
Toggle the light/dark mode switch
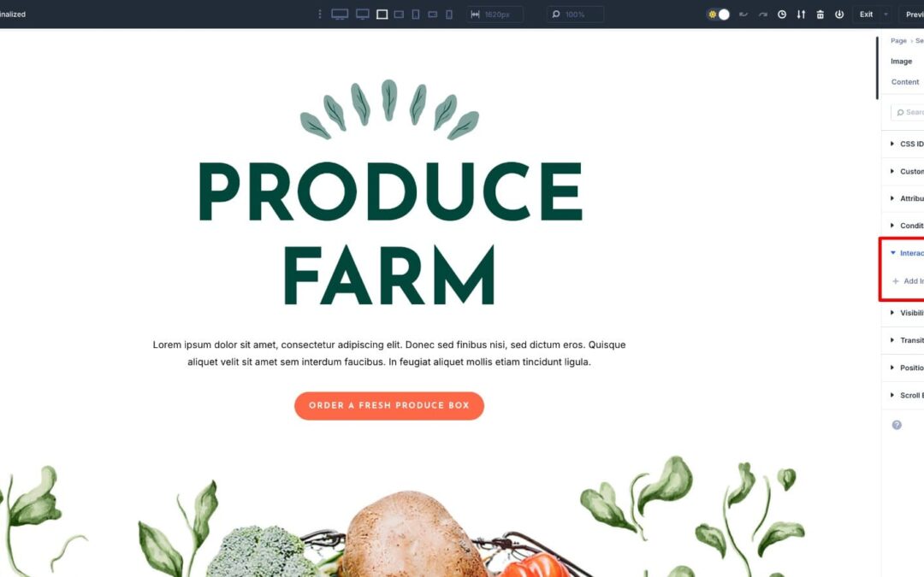[719, 15]
